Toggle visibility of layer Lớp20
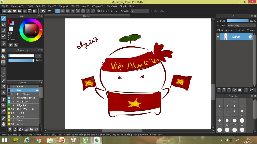Screen dimensions: 257x144 pos(218,37)
